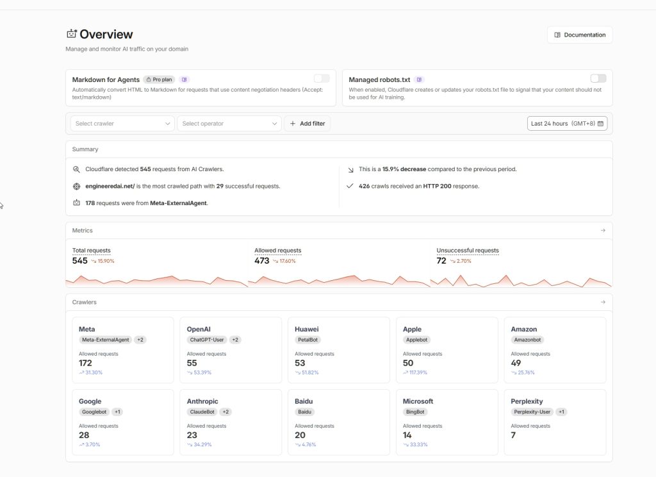This screenshot has height=477, width=656.
Task: Click the 31.30% trend on Meta card
Action: 91,372
